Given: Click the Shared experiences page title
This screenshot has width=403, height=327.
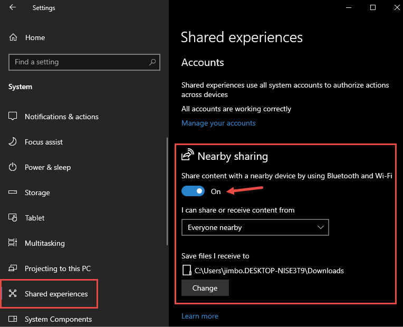Looking at the screenshot, I should click(242, 37).
